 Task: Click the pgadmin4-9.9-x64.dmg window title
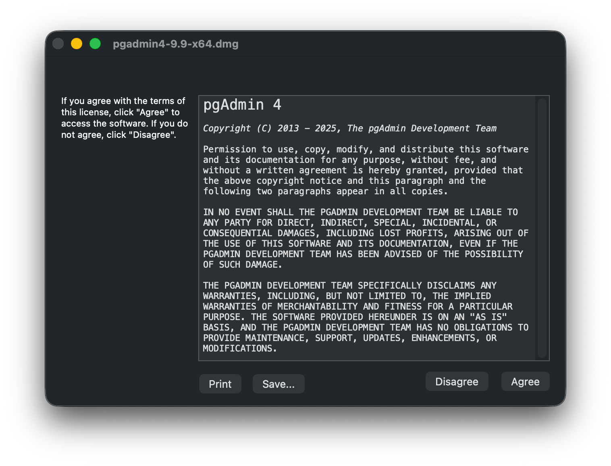(175, 44)
